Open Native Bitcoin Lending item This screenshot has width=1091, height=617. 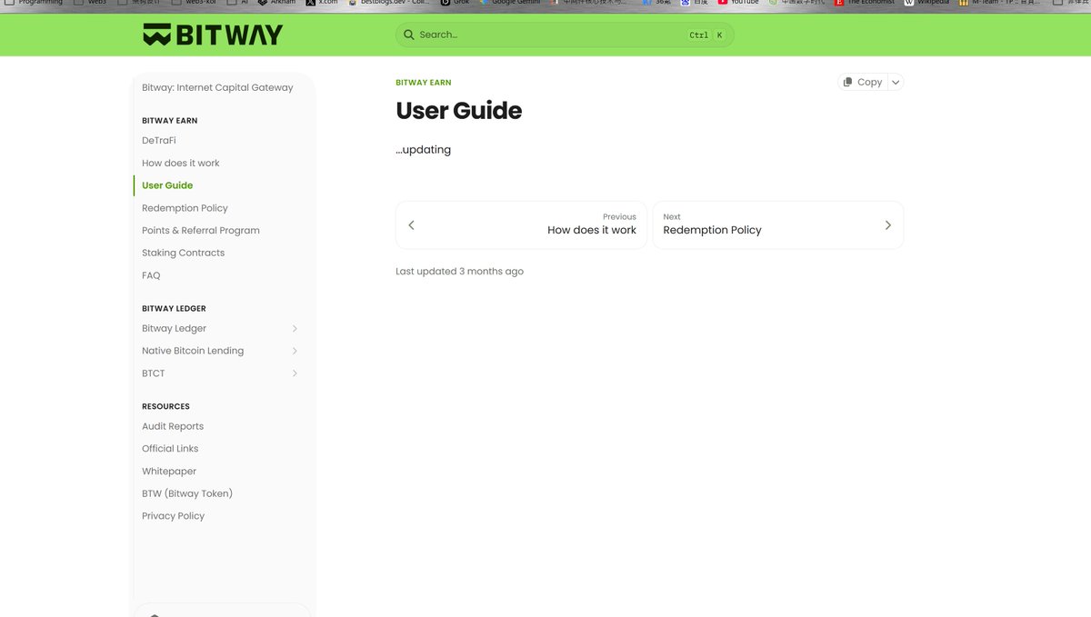click(193, 351)
